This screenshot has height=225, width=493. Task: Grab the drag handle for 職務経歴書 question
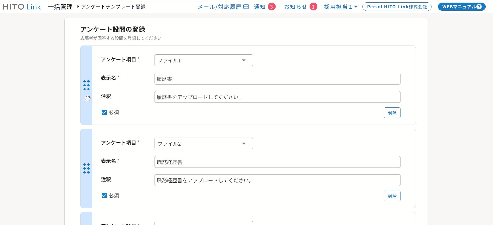click(x=87, y=169)
